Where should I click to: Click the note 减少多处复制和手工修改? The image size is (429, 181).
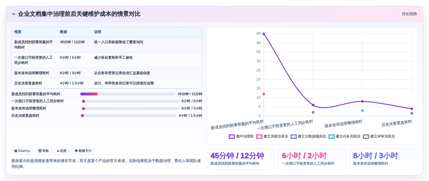(113, 58)
